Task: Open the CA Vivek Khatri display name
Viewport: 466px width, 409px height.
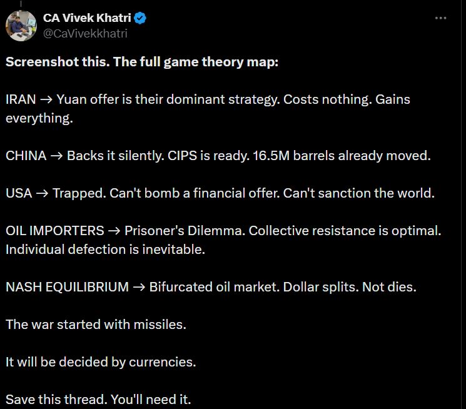Action: [x=87, y=19]
